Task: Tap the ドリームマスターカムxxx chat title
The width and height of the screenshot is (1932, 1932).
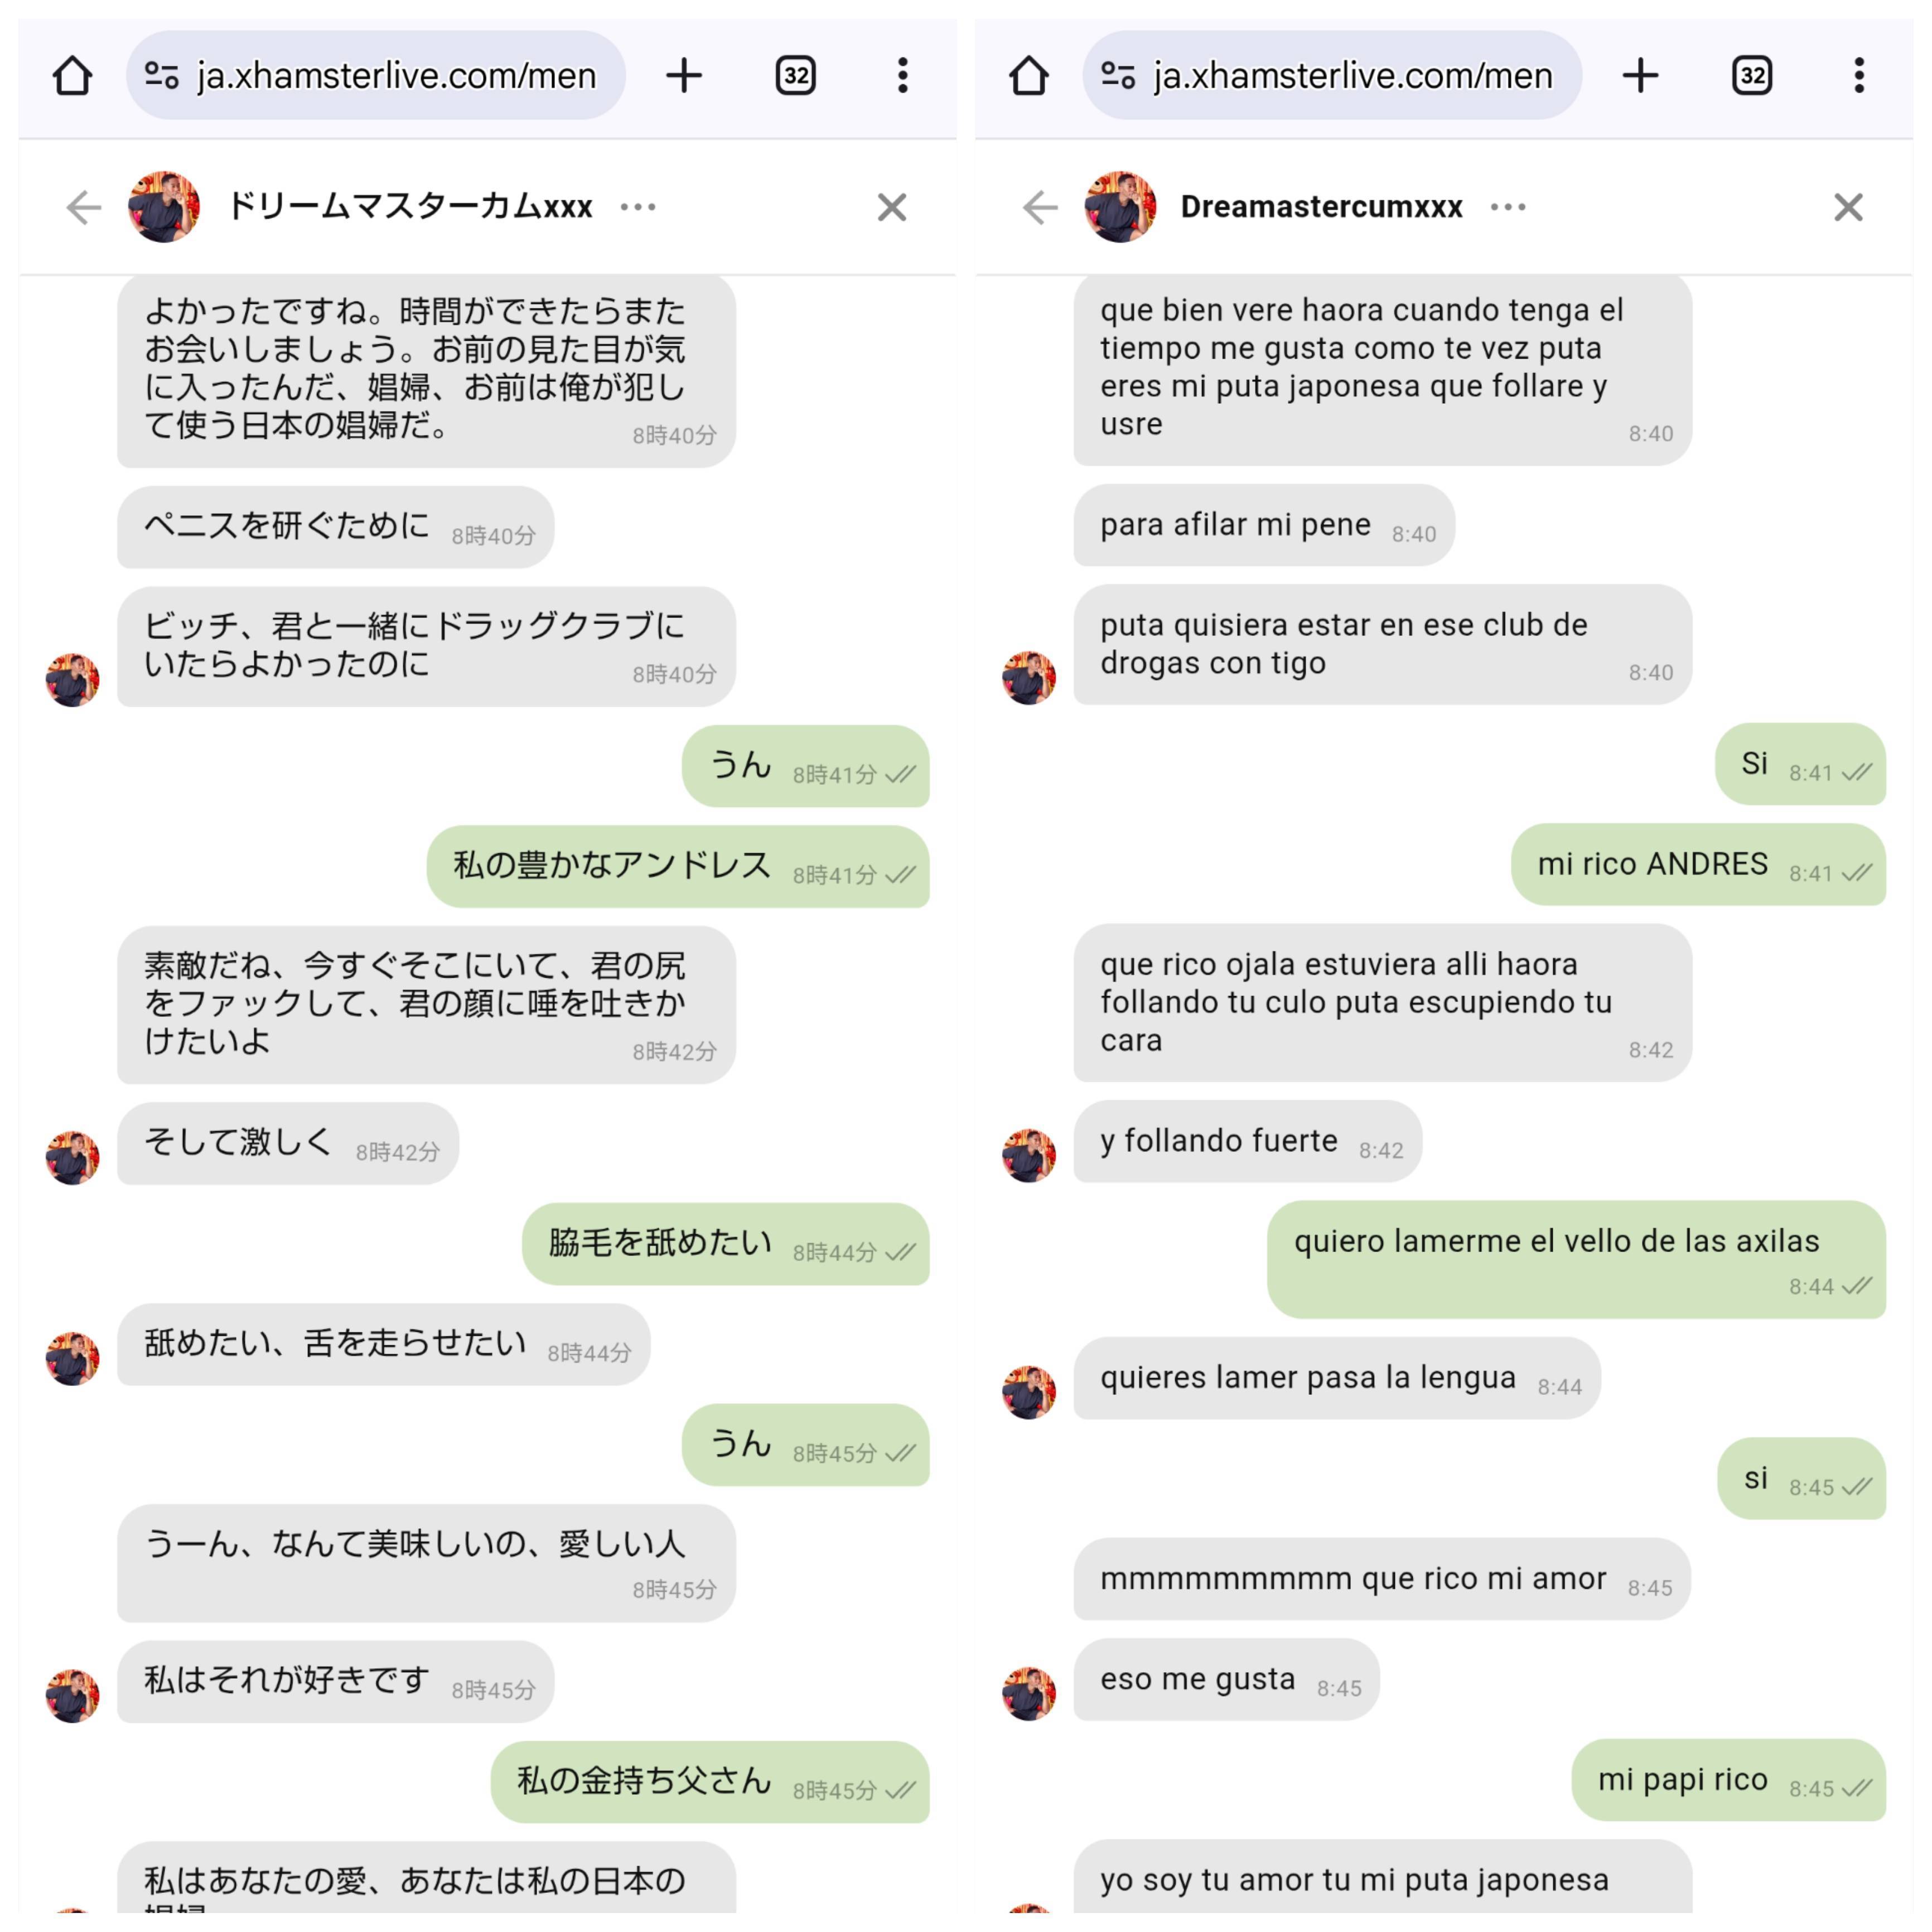Action: [410, 207]
